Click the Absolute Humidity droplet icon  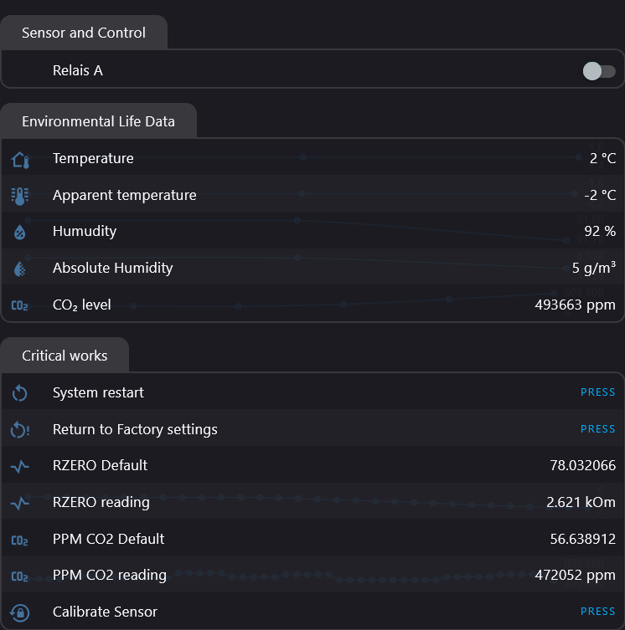pos(20,269)
